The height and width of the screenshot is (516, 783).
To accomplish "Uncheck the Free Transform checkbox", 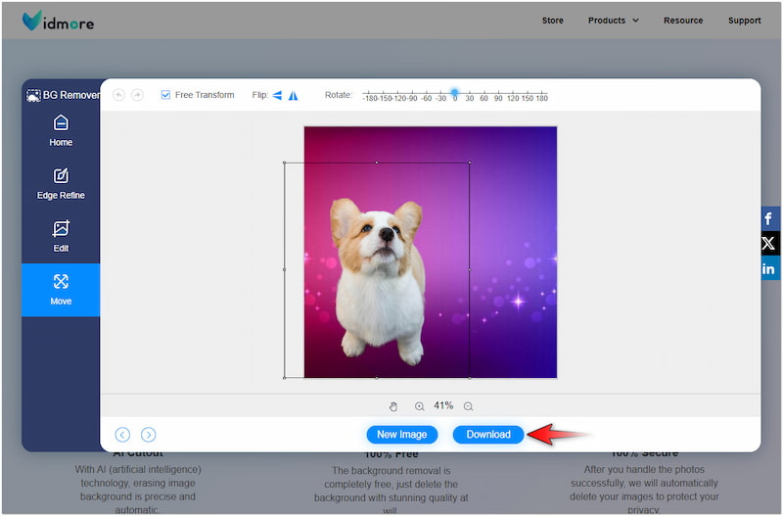I will 165,95.
